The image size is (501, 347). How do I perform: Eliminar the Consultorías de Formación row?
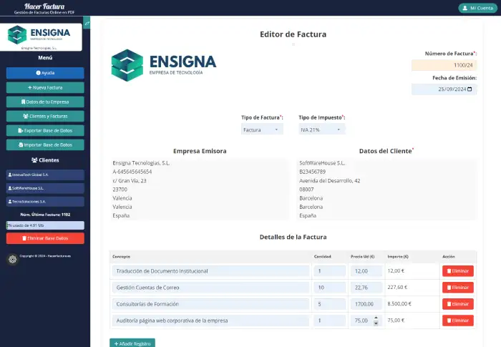pyautogui.click(x=458, y=304)
